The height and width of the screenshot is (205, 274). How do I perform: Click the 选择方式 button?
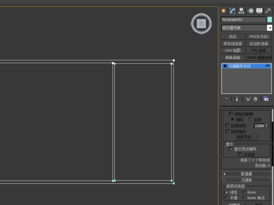pyautogui.click(x=246, y=137)
